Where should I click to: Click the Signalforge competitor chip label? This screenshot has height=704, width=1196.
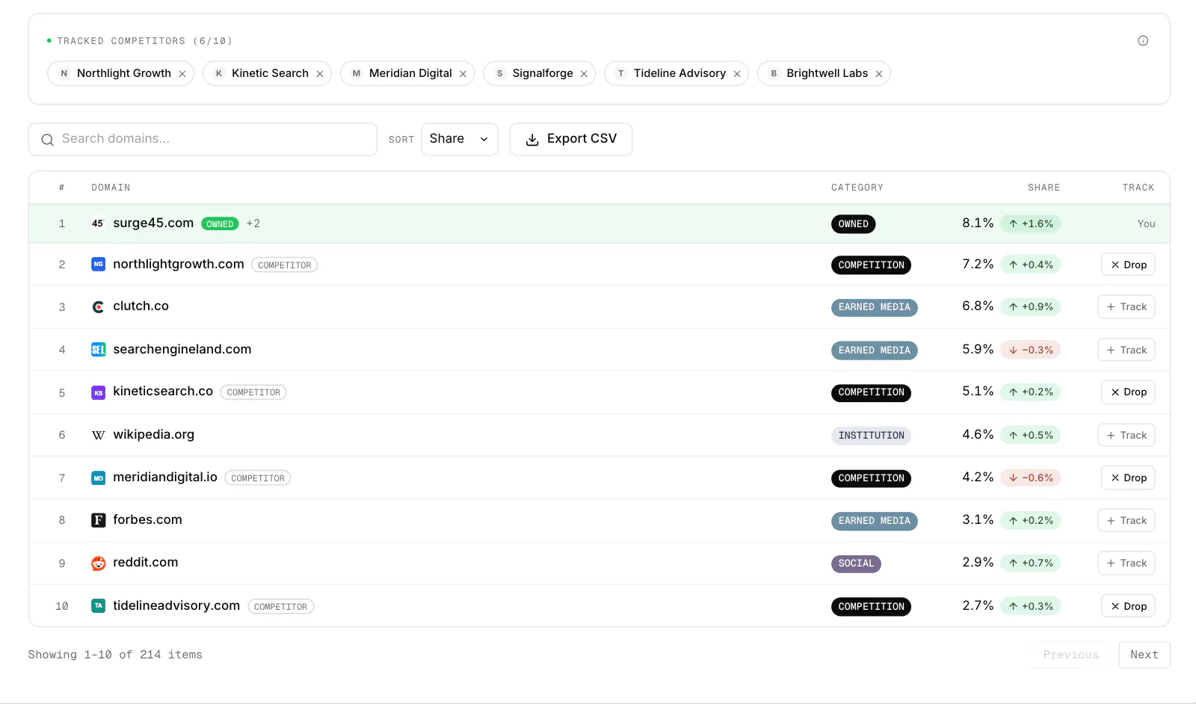(x=543, y=73)
